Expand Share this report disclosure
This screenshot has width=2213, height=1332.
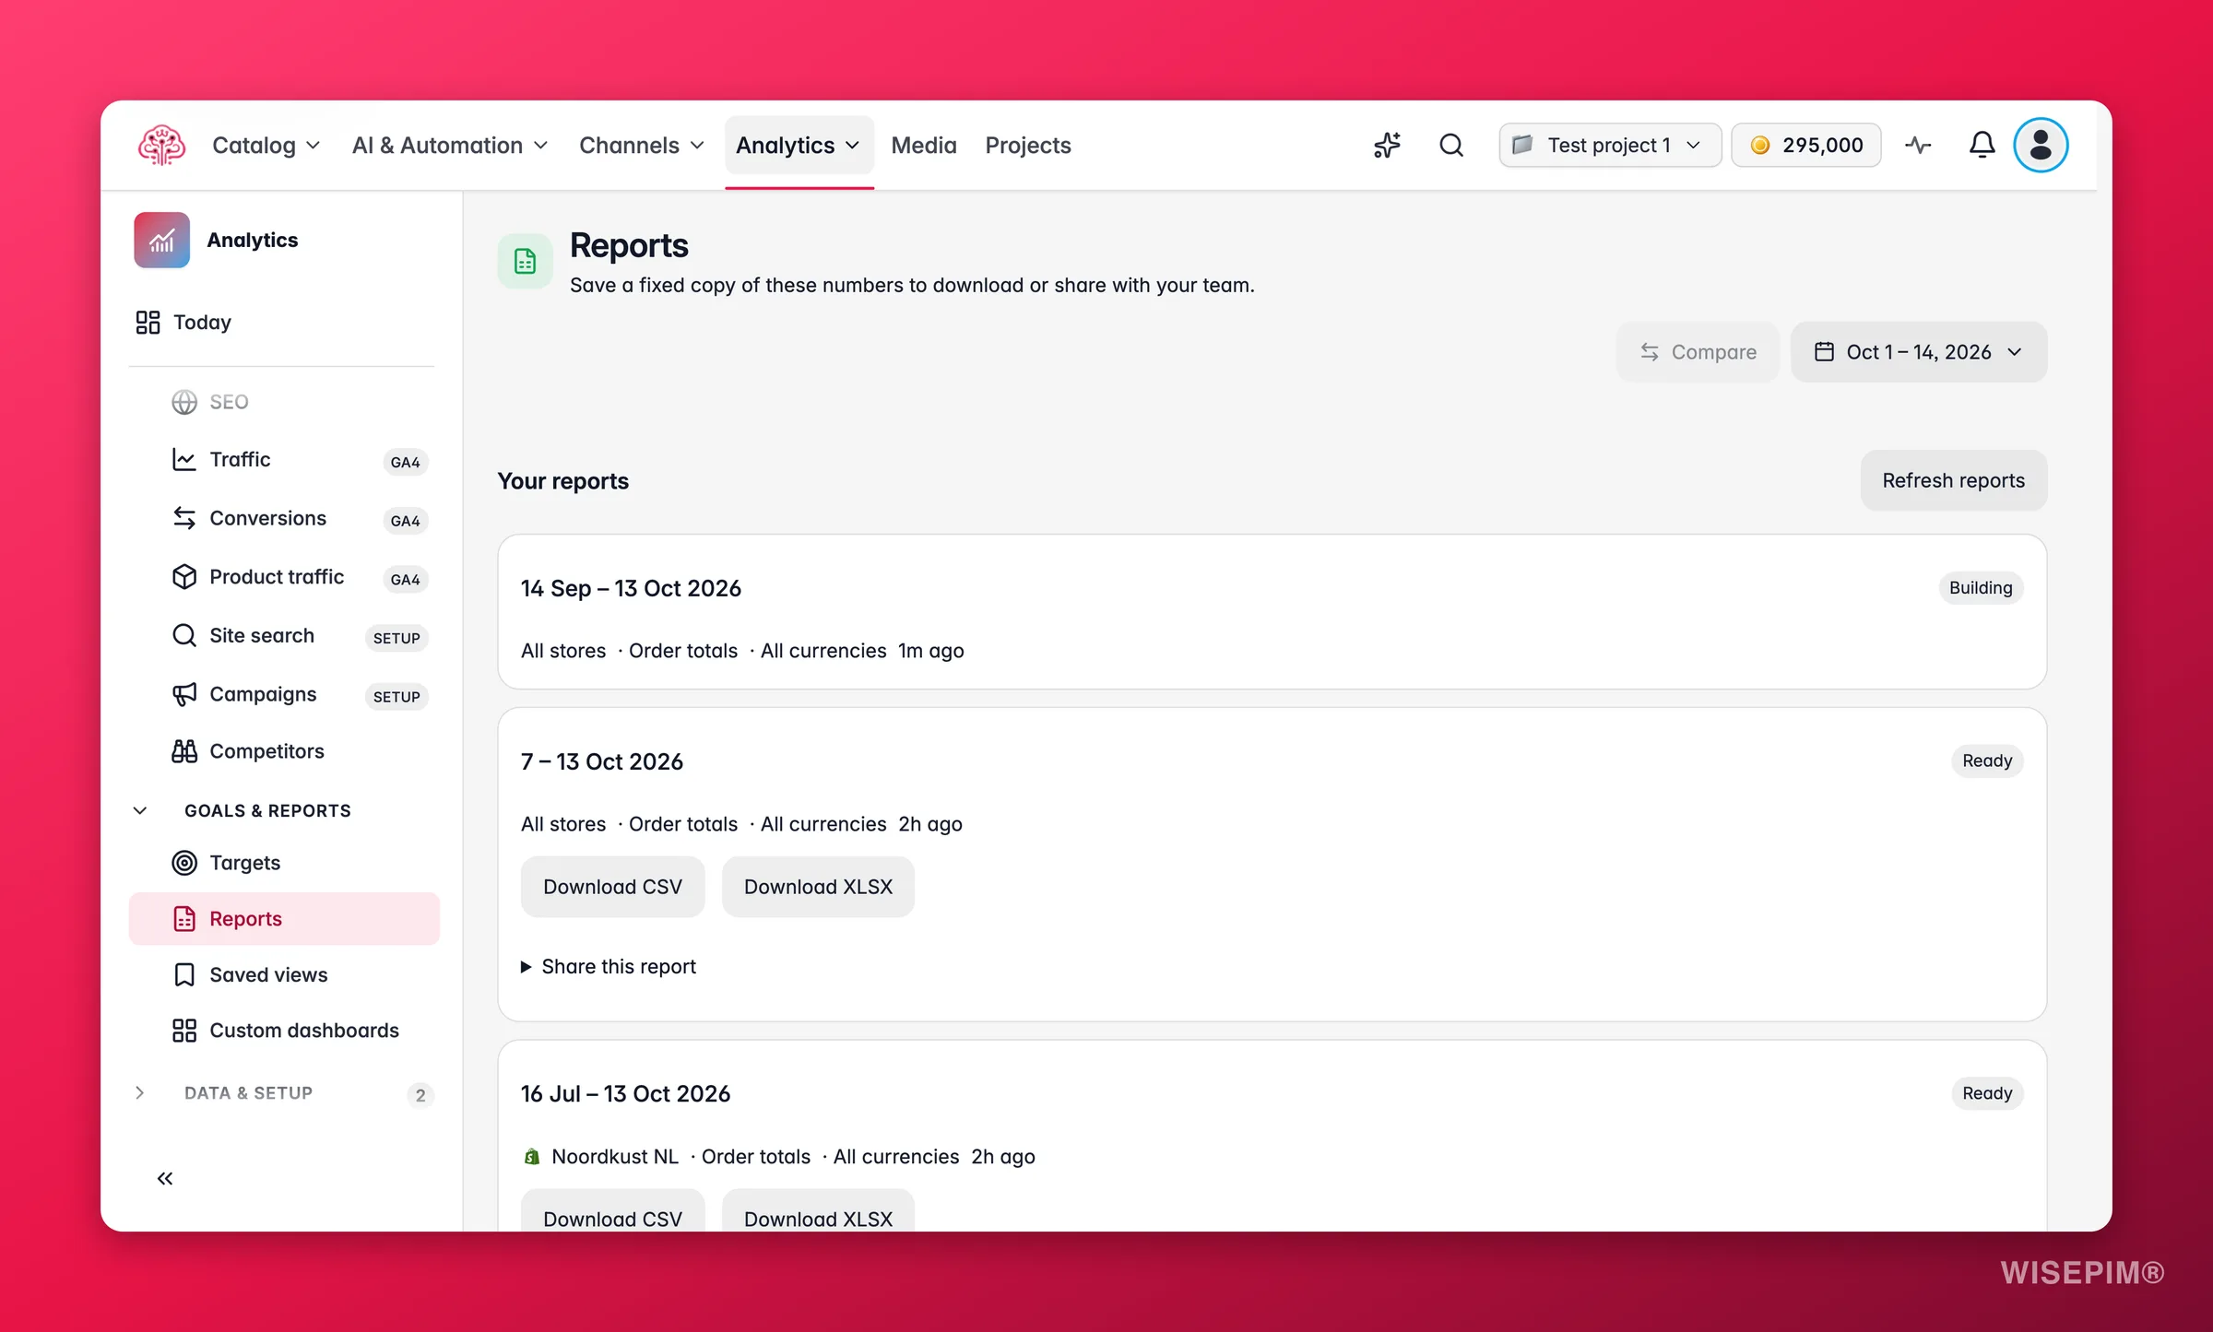click(609, 967)
